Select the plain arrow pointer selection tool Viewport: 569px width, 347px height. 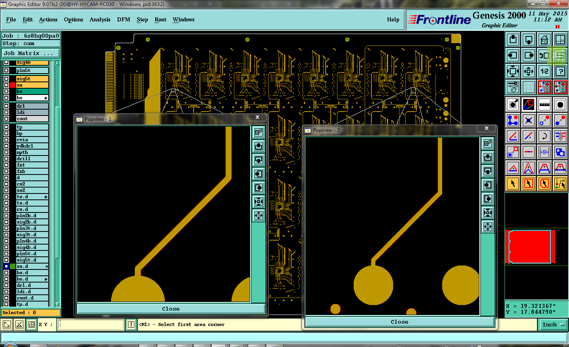tap(513, 184)
